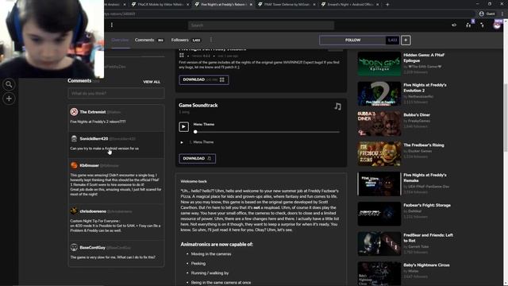Click the follower count badge next to FOLLOW
Screen dimensions: 508x286
point(392,41)
